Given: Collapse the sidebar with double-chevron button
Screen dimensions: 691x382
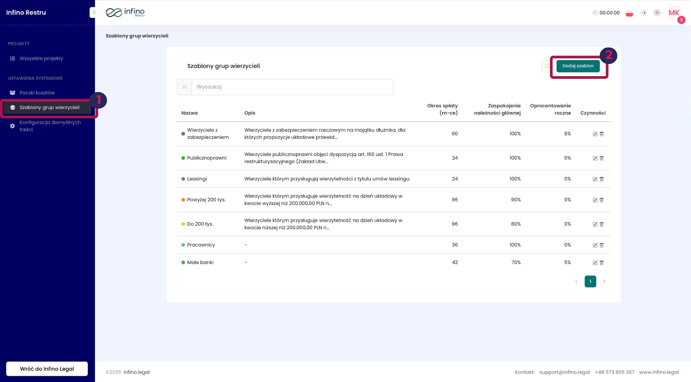Looking at the screenshot, I should [x=94, y=12].
